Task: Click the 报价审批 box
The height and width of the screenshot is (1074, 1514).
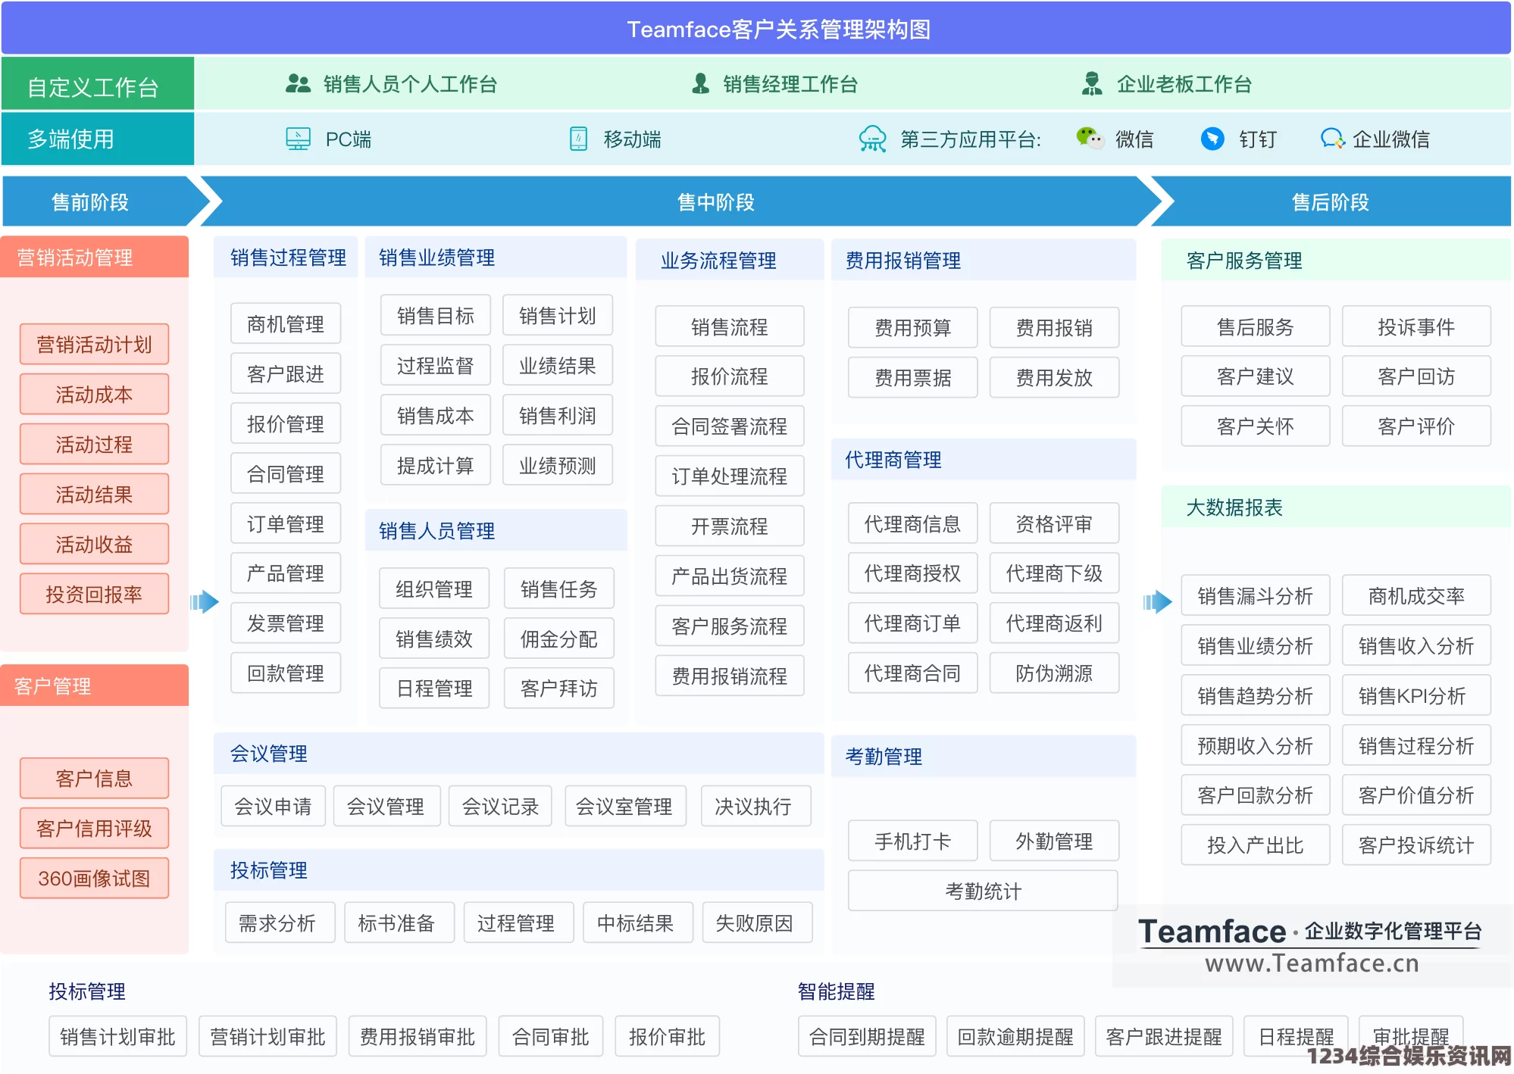Action: point(667,1036)
